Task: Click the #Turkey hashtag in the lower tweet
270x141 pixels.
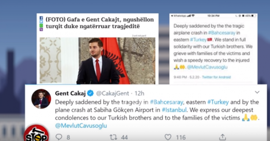Action: click(x=218, y=102)
